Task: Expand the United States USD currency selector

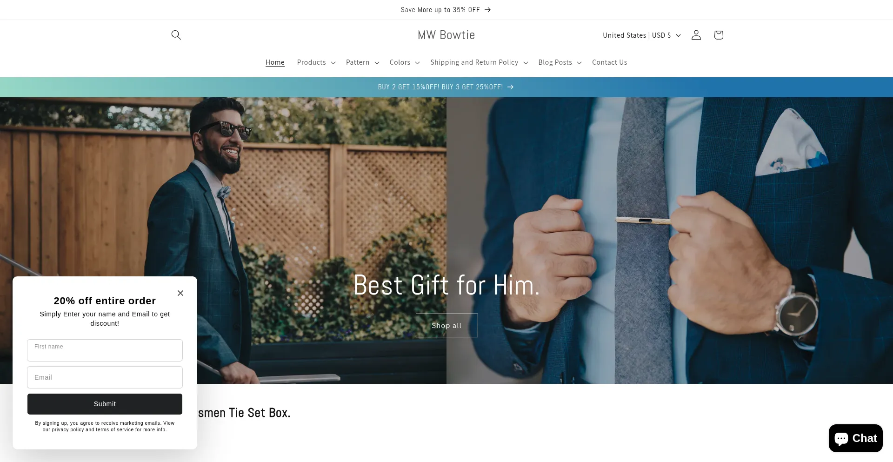Action: [642, 35]
